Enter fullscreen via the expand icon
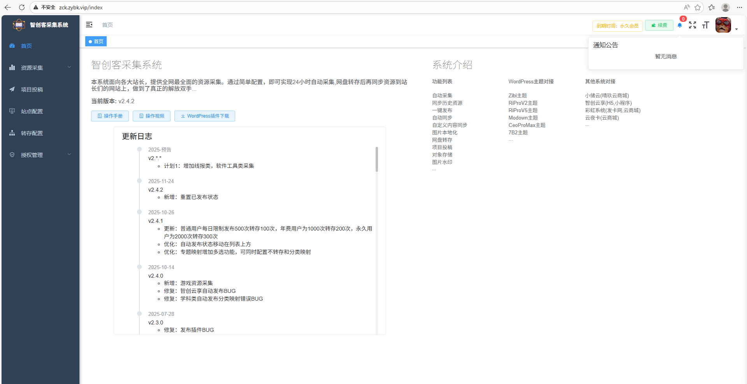The height and width of the screenshot is (384, 747). [693, 25]
